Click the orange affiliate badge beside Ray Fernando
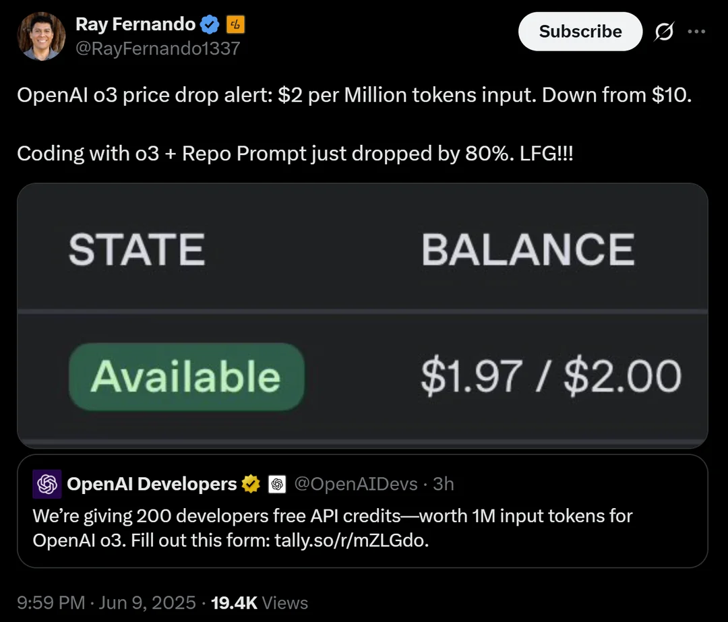The width and height of the screenshot is (728, 622). (235, 26)
